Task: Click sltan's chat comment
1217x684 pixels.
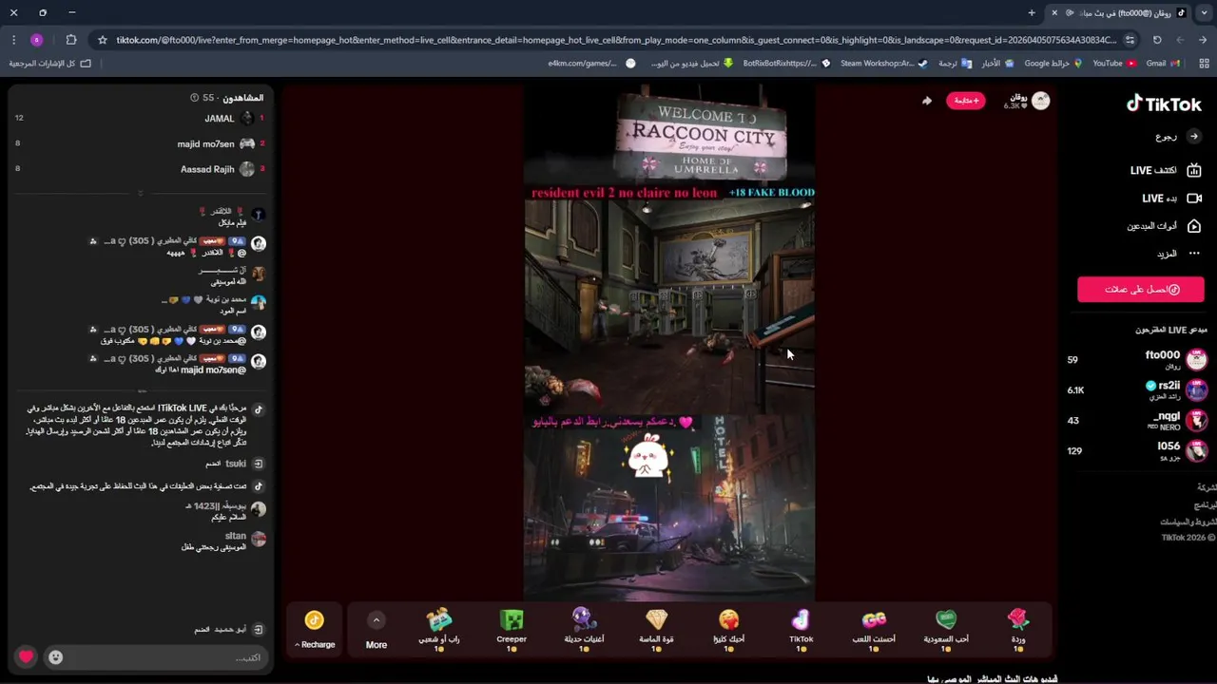Action: point(222,541)
